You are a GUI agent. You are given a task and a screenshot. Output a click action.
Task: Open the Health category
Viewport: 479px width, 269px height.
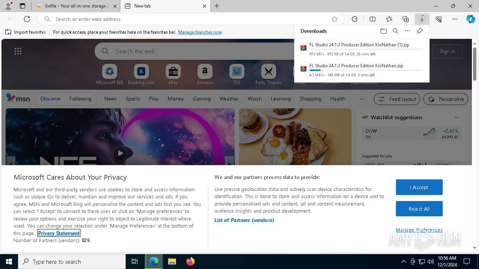[x=338, y=99]
